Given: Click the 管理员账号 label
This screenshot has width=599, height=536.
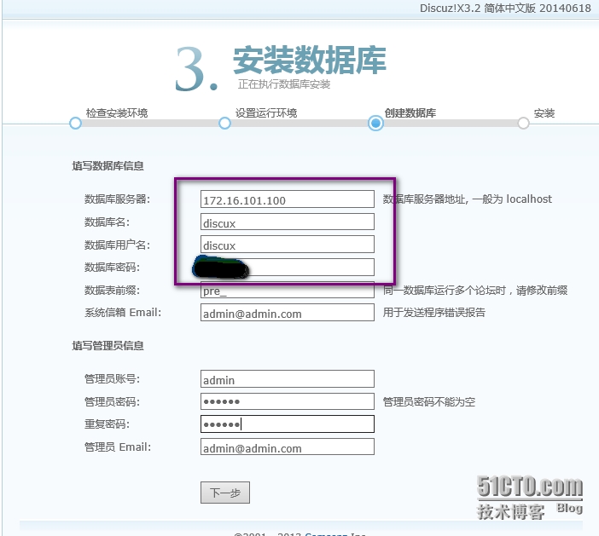Looking at the screenshot, I should click(112, 379).
